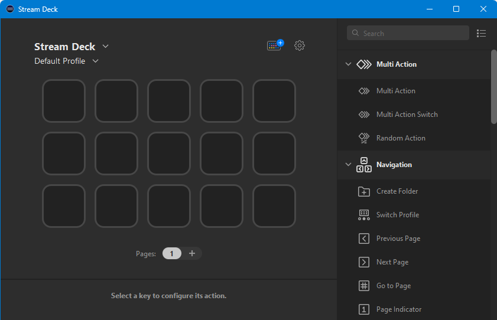
Task: Toggle the actions list view icon
Action: tap(481, 33)
